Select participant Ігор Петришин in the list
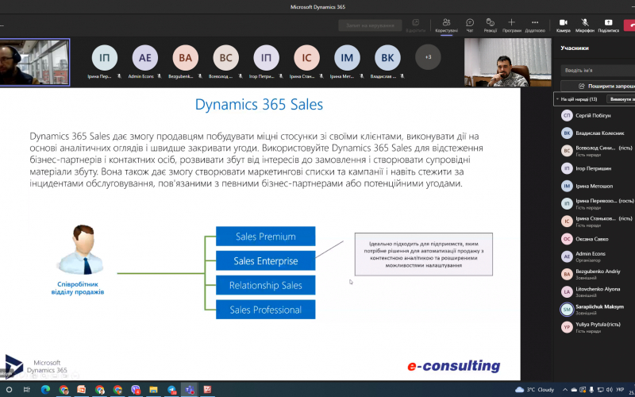The image size is (635, 397). (598, 168)
